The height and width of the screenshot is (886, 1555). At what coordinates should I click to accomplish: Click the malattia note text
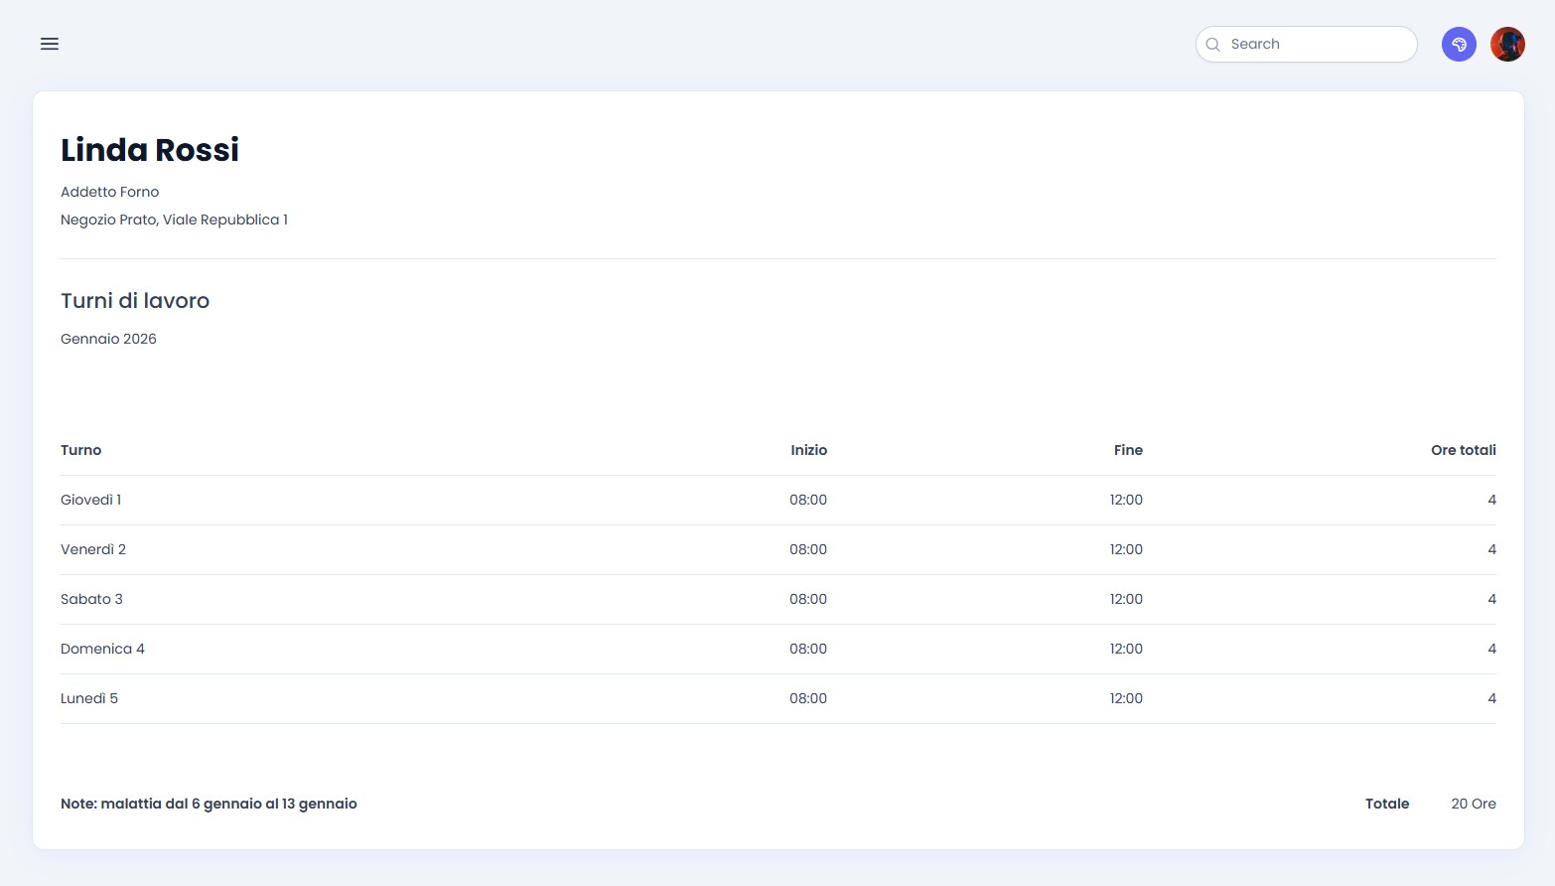(209, 804)
